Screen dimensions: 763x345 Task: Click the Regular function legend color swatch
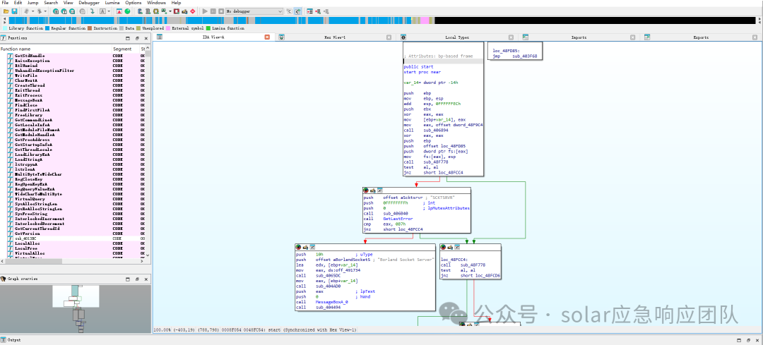click(47, 29)
